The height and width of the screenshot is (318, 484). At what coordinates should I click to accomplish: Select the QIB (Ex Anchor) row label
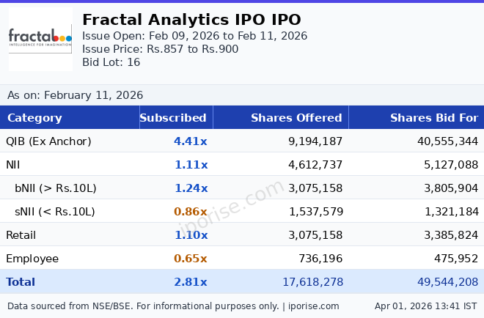pos(48,141)
